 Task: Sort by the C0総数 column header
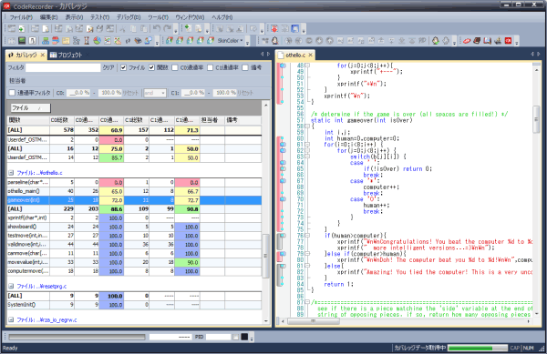click(x=62, y=120)
